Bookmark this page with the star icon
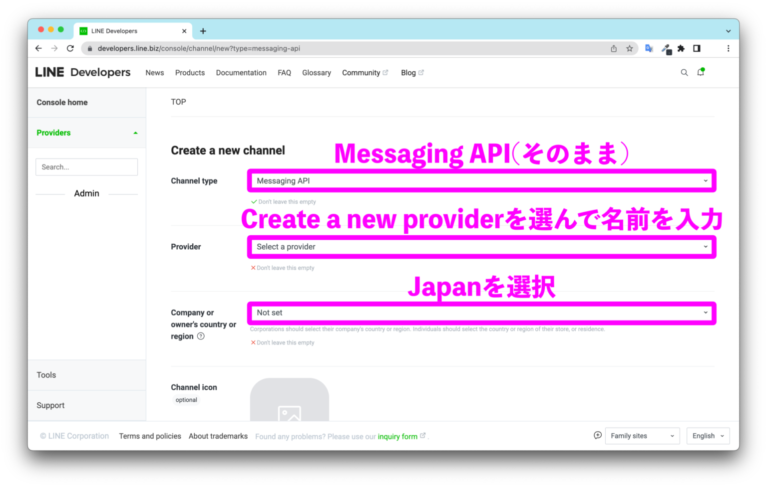The height and width of the screenshot is (487, 767). [x=630, y=48]
